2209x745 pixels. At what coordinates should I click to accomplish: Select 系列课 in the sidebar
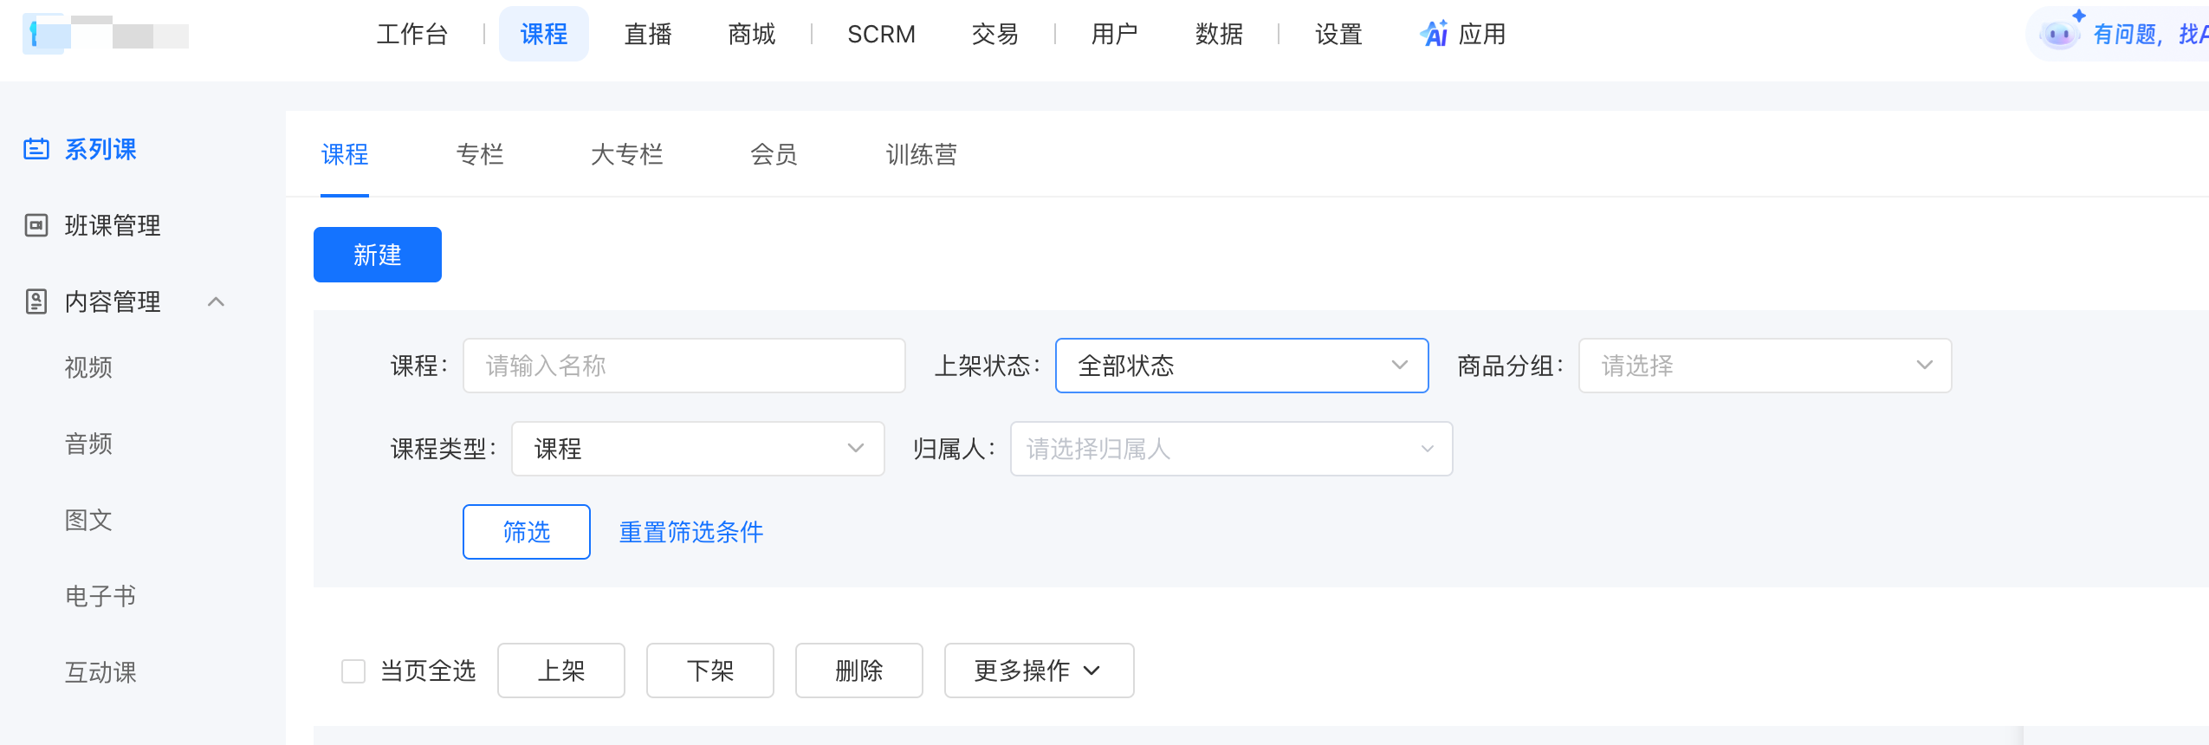(100, 149)
